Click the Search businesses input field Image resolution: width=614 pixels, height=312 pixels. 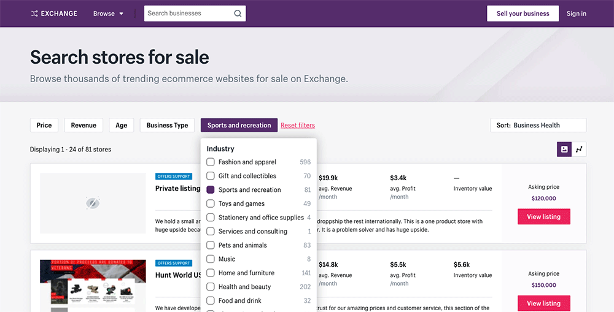188,13
